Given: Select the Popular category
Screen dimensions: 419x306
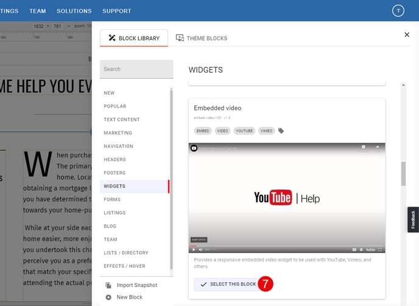Looking at the screenshot, I should click(x=115, y=106).
